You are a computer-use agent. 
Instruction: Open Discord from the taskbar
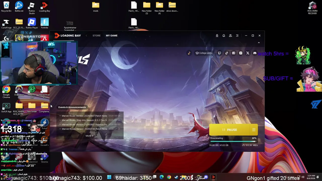[x=206, y=177]
